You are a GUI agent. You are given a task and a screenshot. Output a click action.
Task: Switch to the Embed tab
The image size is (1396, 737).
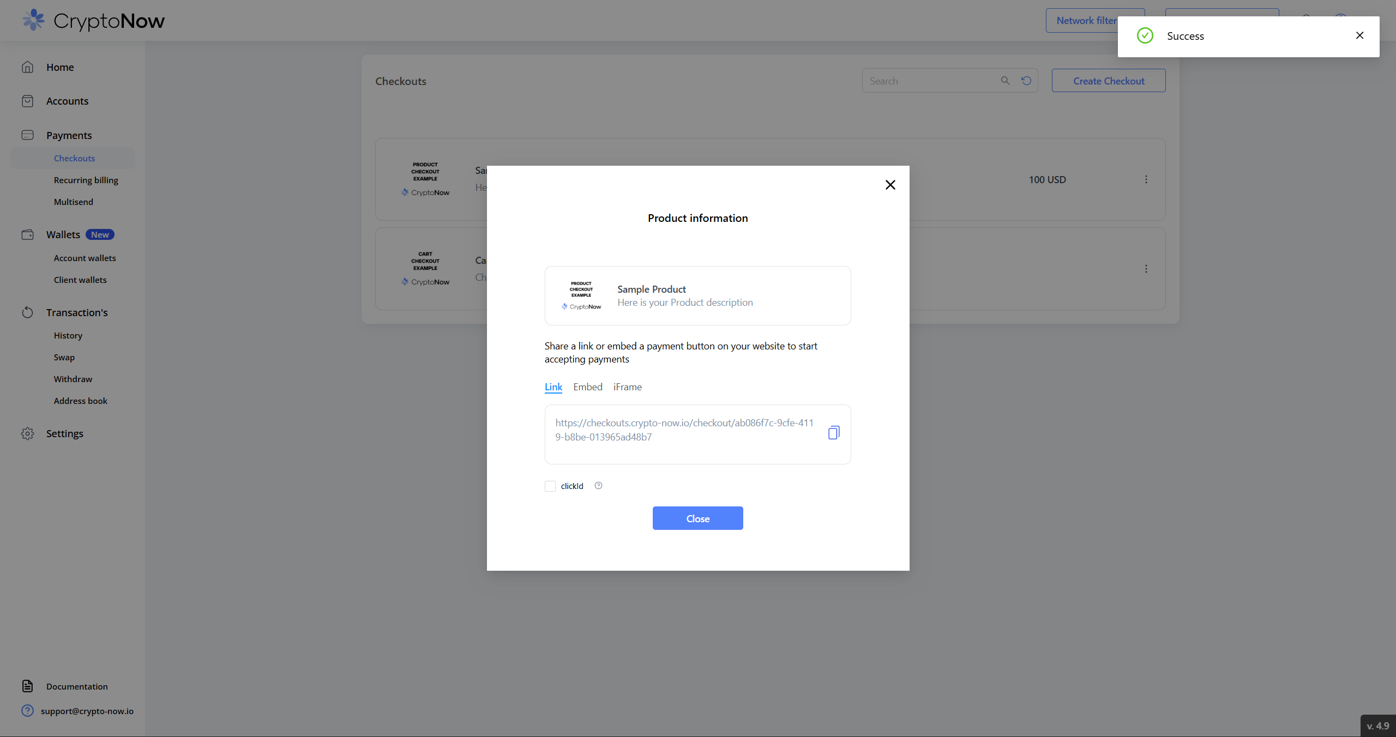coord(588,387)
